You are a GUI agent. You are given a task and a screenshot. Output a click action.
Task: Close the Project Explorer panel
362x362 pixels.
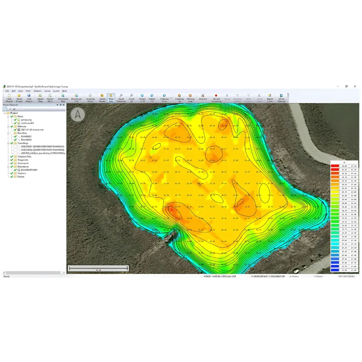click(x=64, y=105)
